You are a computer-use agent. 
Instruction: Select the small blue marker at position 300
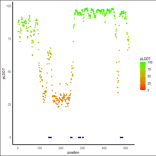83,137
